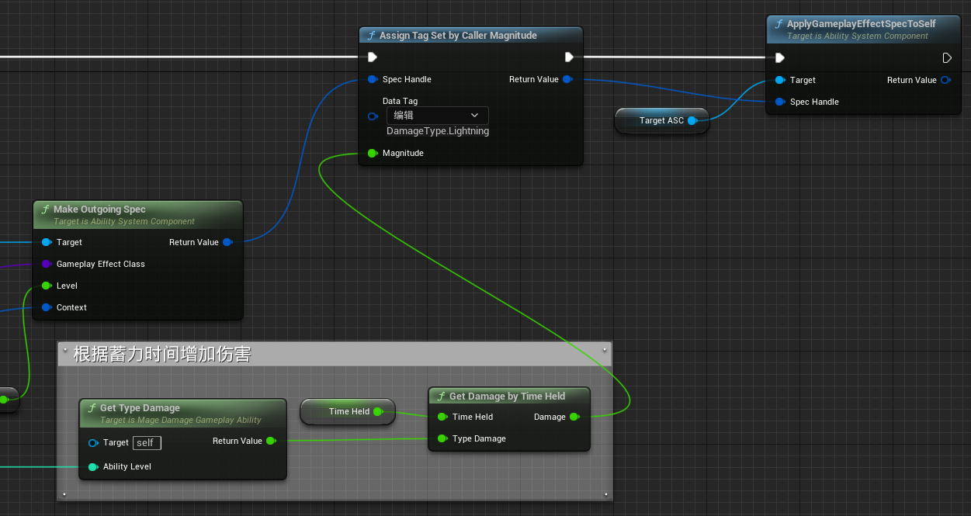Click the Context pin on Make Outgoing Spec

[47, 307]
